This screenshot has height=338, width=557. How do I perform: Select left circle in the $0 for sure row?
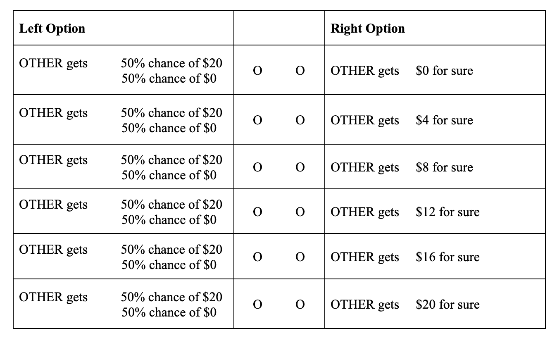click(x=257, y=71)
